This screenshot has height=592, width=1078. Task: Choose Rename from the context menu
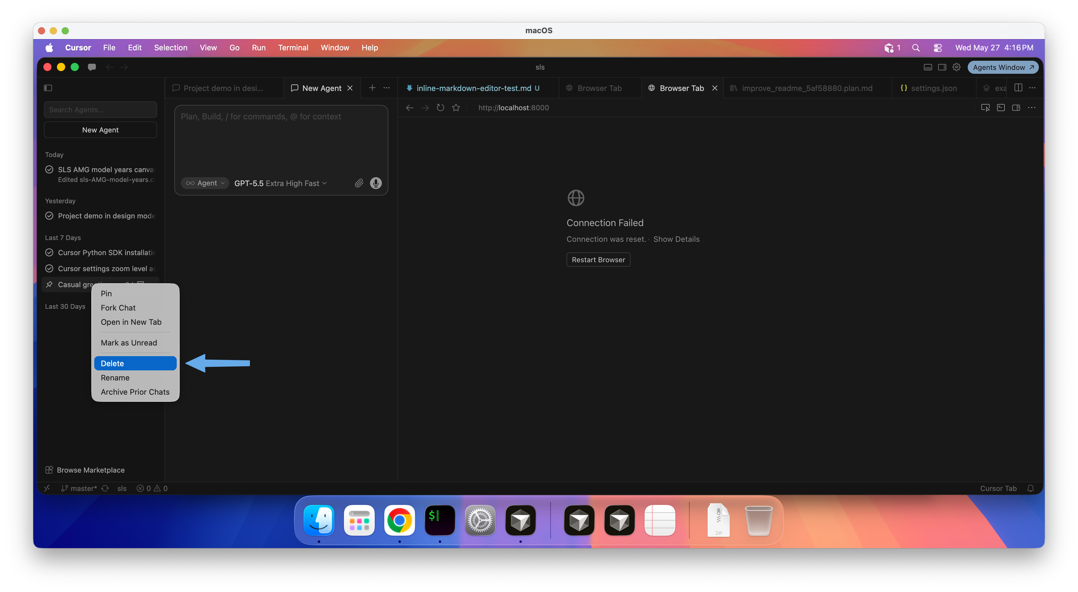click(135, 377)
